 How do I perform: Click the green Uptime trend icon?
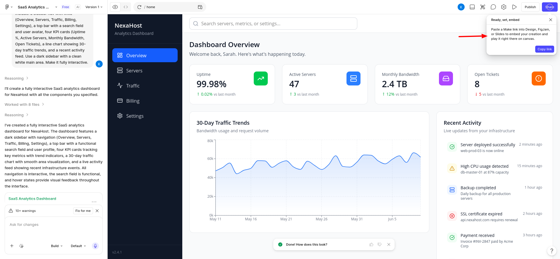click(261, 78)
